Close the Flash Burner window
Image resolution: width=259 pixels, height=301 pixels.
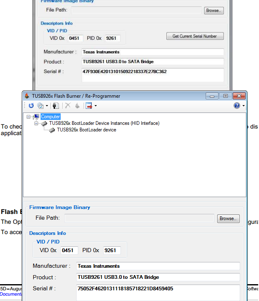tap(239, 96)
